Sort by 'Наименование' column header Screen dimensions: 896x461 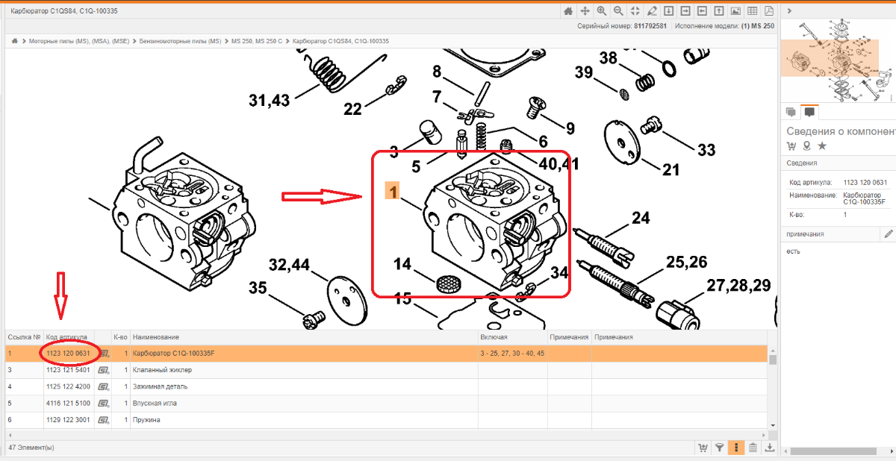point(155,337)
